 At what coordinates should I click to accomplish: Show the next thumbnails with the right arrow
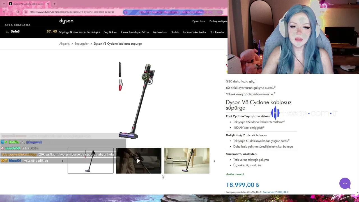pos(215,161)
